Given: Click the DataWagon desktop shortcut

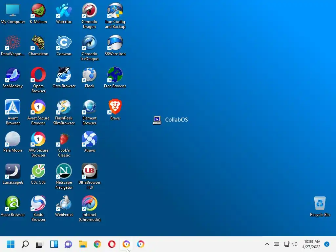Looking at the screenshot, I should click(x=13, y=45).
